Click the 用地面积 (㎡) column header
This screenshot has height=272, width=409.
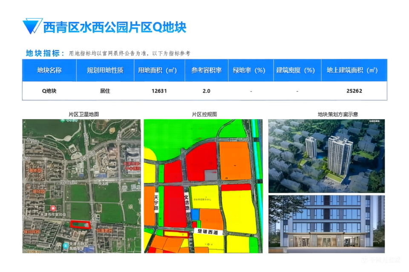tap(159, 70)
